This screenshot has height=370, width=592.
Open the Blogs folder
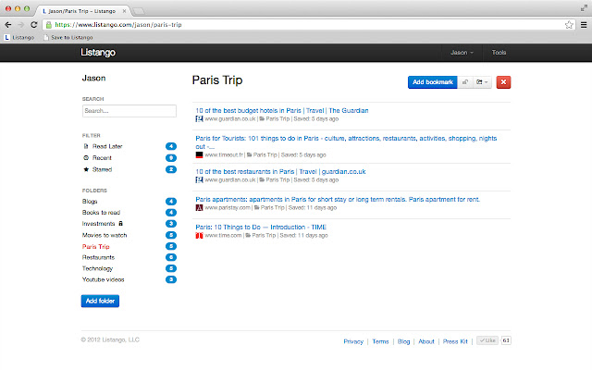(x=90, y=202)
